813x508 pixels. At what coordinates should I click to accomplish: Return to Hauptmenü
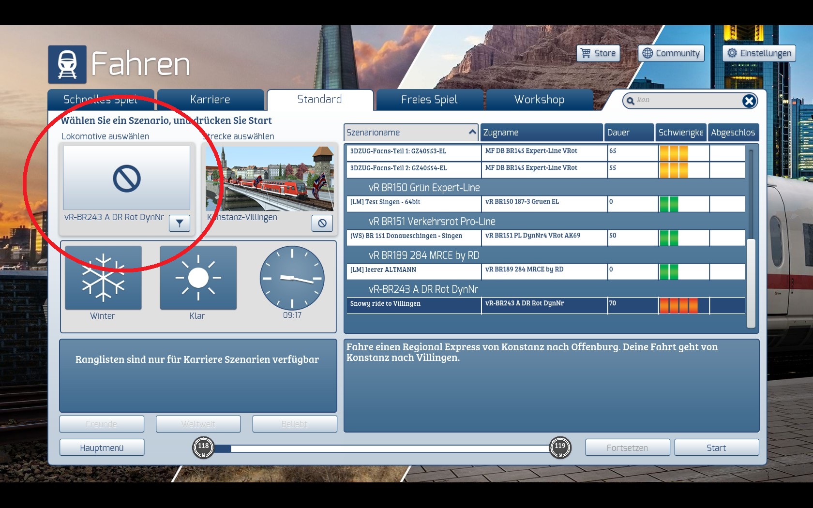(102, 448)
